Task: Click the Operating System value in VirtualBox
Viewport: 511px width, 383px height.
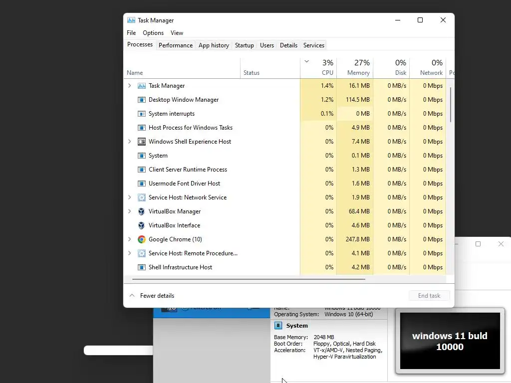Action: [348, 314]
